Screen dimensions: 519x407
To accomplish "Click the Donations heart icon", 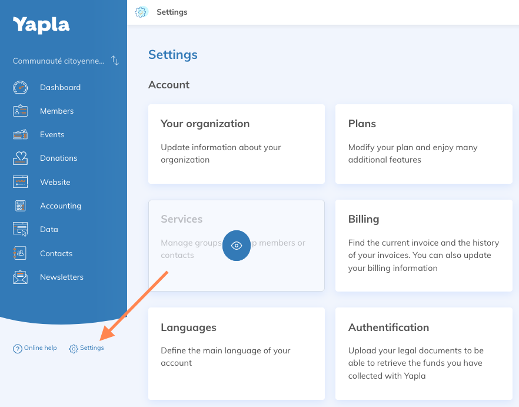I will (20, 158).
